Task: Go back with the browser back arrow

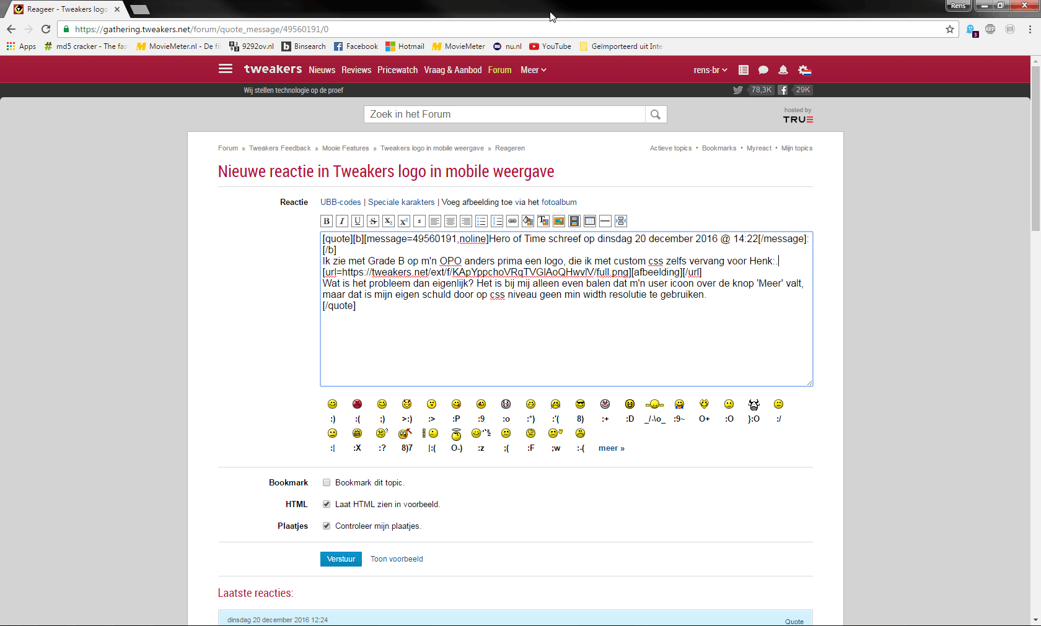Action: click(11, 29)
